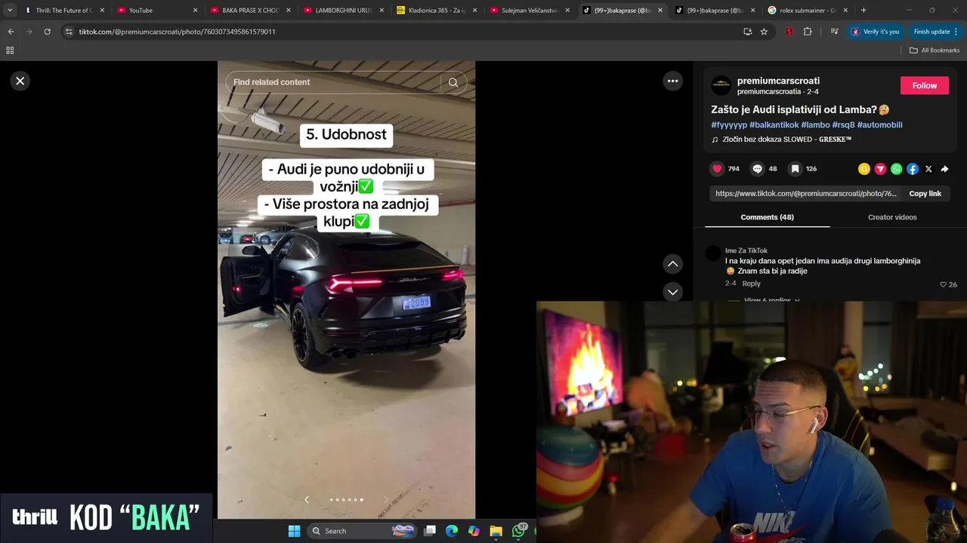
Task: Open the #balkantikok hashtag
Action: pos(774,124)
